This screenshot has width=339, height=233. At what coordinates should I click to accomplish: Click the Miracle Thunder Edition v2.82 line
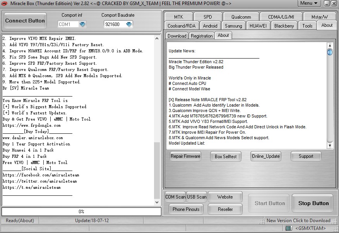pyautogui.click(x=196, y=62)
